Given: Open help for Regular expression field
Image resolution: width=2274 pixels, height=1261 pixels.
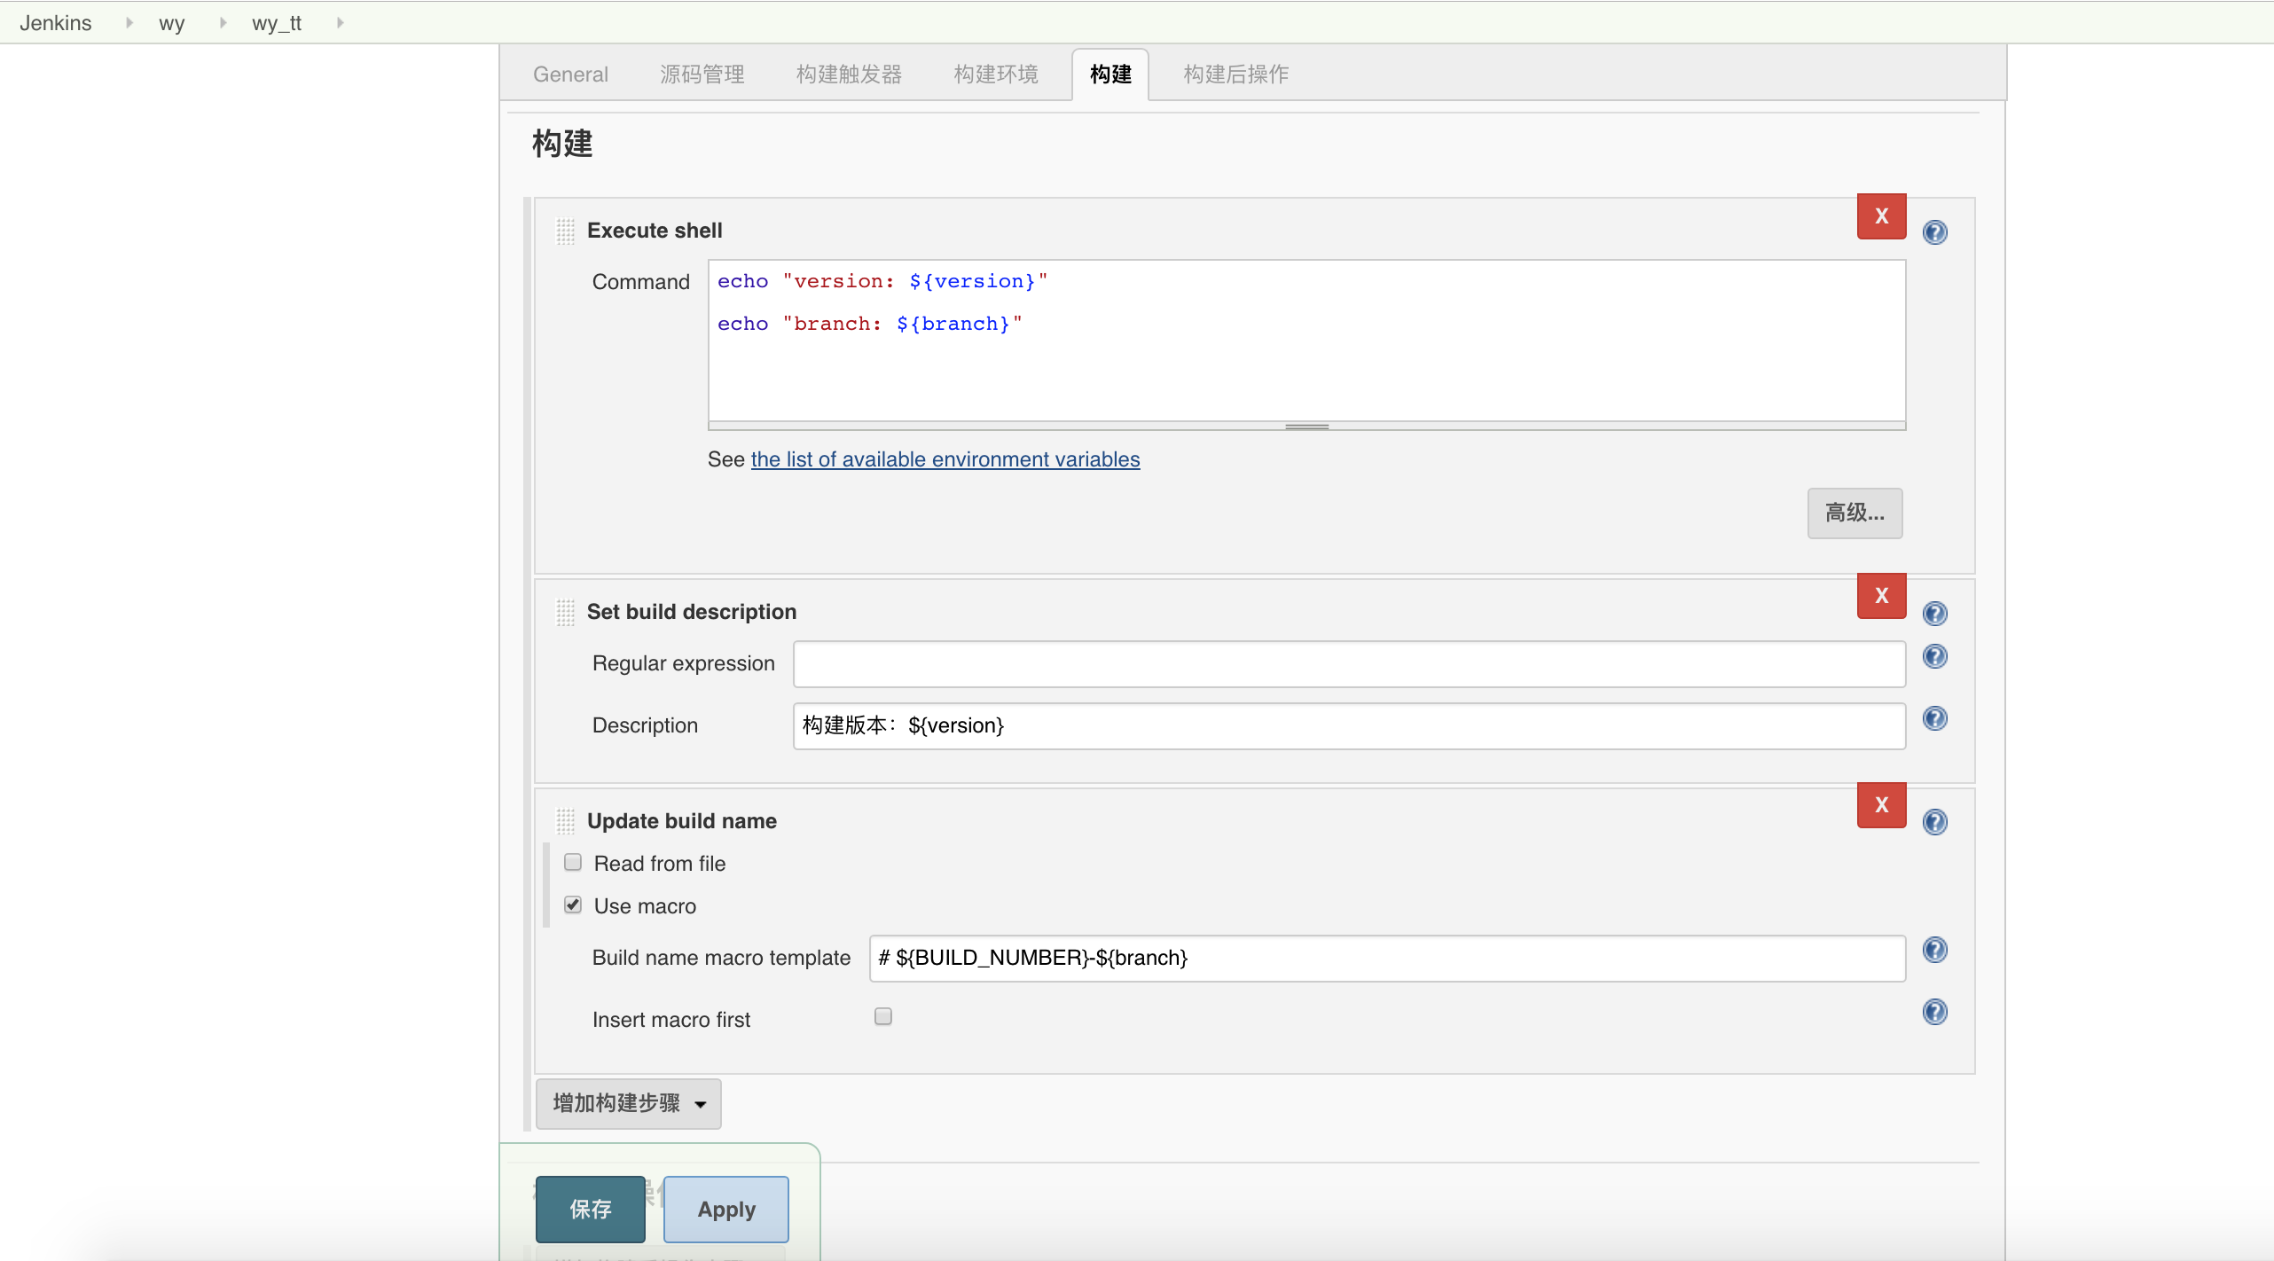Looking at the screenshot, I should (x=1935, y=656).
